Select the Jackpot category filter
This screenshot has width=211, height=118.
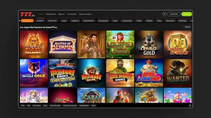(x=64, y=21)
